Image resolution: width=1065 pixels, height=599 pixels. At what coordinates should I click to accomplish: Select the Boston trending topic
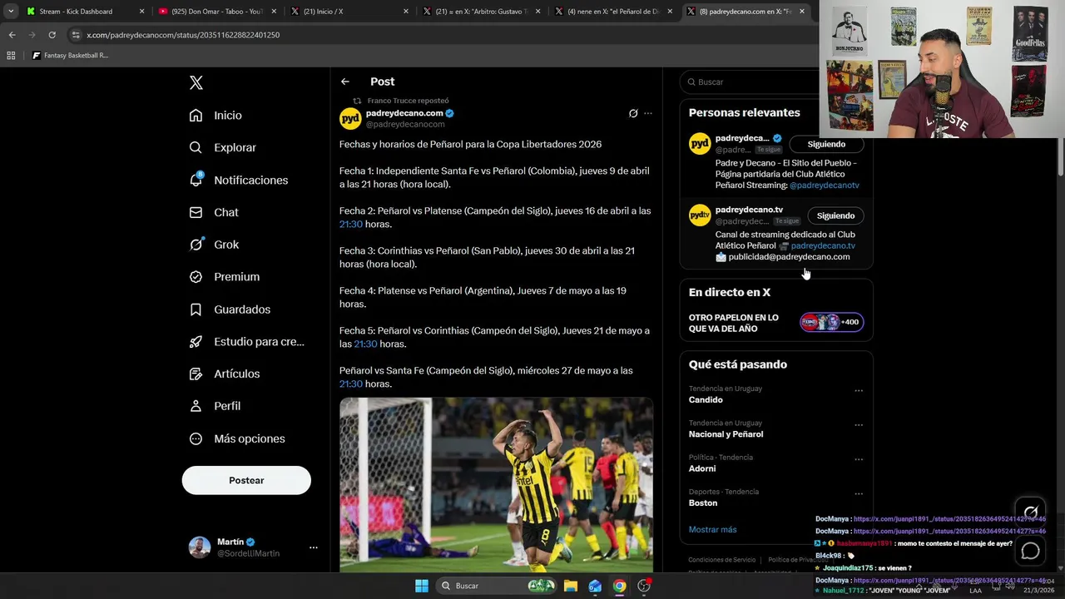[703, 503]
